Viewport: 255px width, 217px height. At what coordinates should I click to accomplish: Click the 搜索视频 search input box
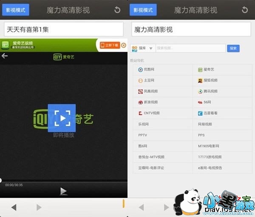tap(190, 48)
